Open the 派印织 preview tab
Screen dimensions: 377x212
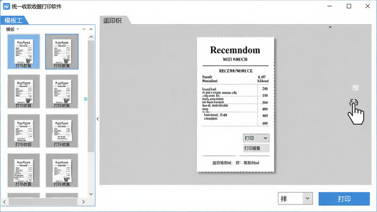[x=113, y=21]
